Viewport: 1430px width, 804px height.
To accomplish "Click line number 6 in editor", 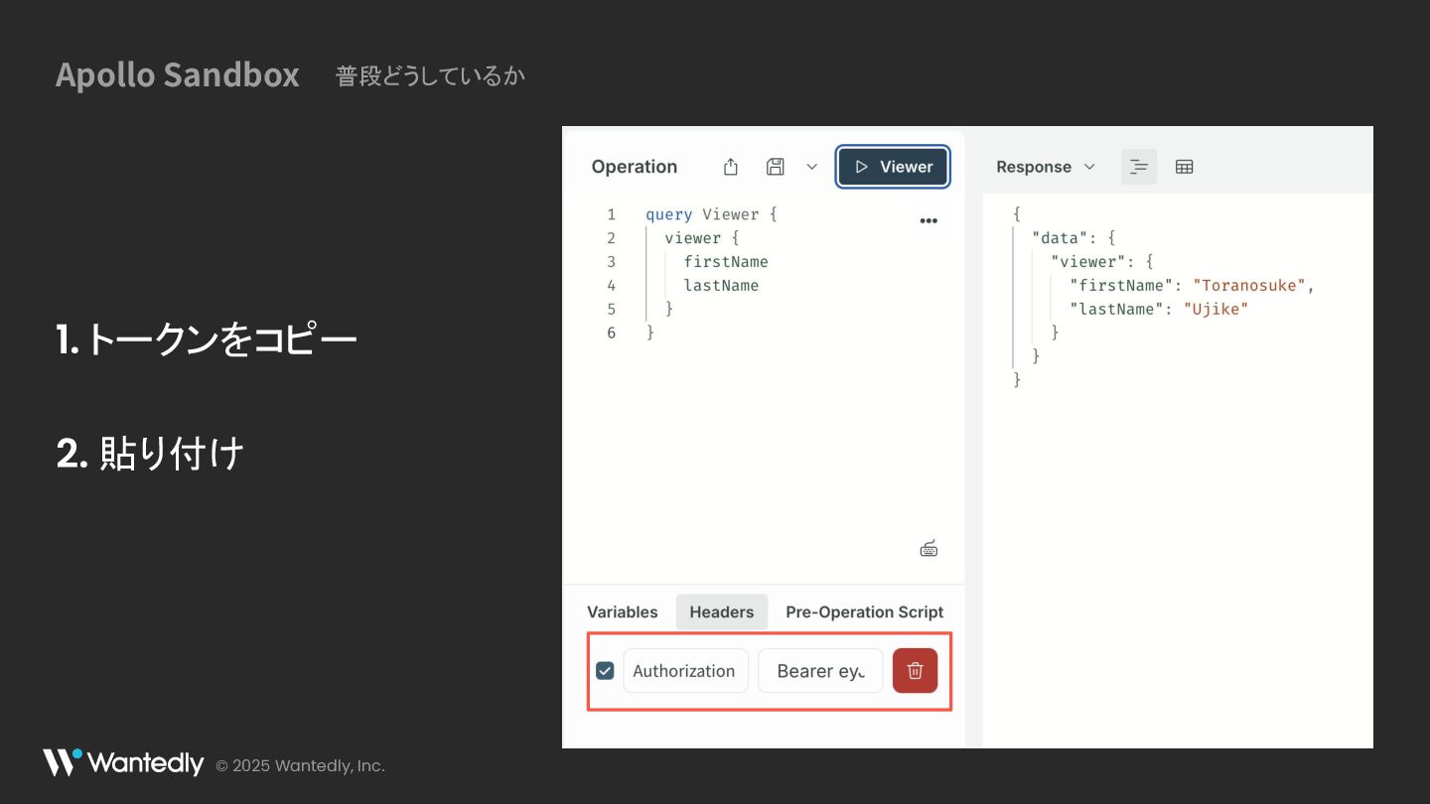I will click(x=611, y=334).
